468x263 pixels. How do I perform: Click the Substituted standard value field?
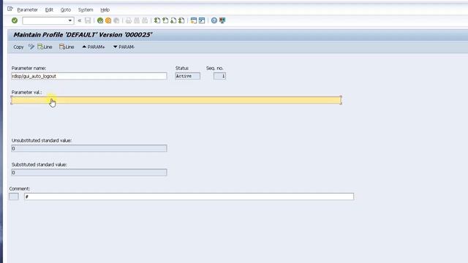pos(89,172)
